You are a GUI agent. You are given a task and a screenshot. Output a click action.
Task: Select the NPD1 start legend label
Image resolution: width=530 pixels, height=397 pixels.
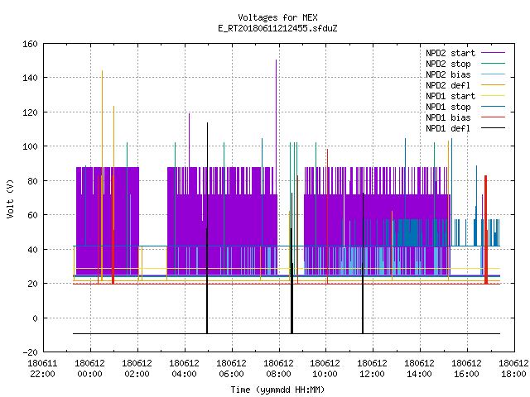450,96
